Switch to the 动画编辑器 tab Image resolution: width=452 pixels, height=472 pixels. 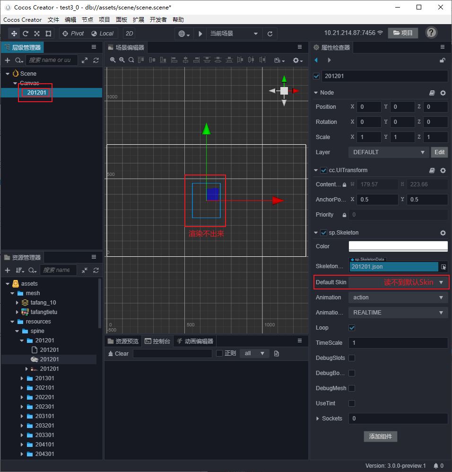point(195,341)
